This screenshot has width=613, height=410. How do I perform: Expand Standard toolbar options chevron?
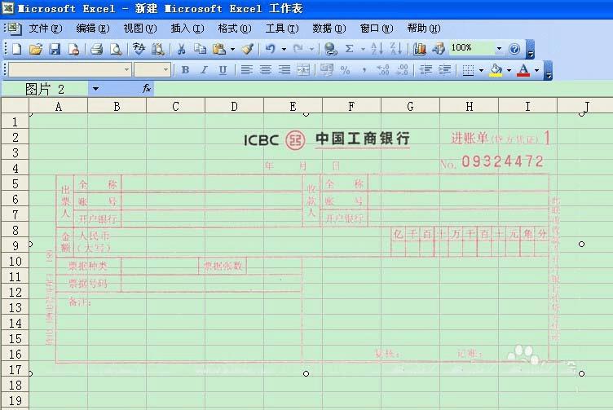click(531, 49)
